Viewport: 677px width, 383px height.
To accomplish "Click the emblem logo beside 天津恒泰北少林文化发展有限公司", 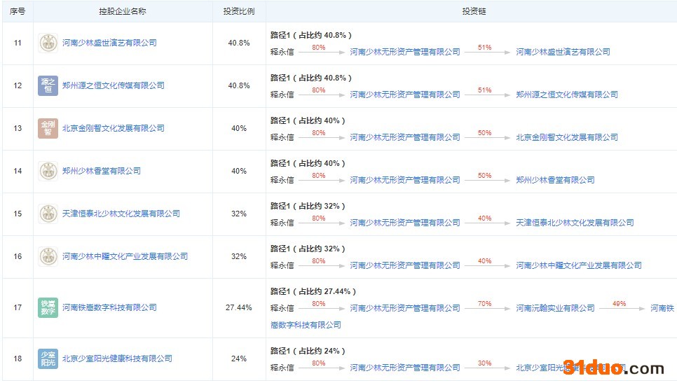I will pyautogui.click(x=48, y=214).
